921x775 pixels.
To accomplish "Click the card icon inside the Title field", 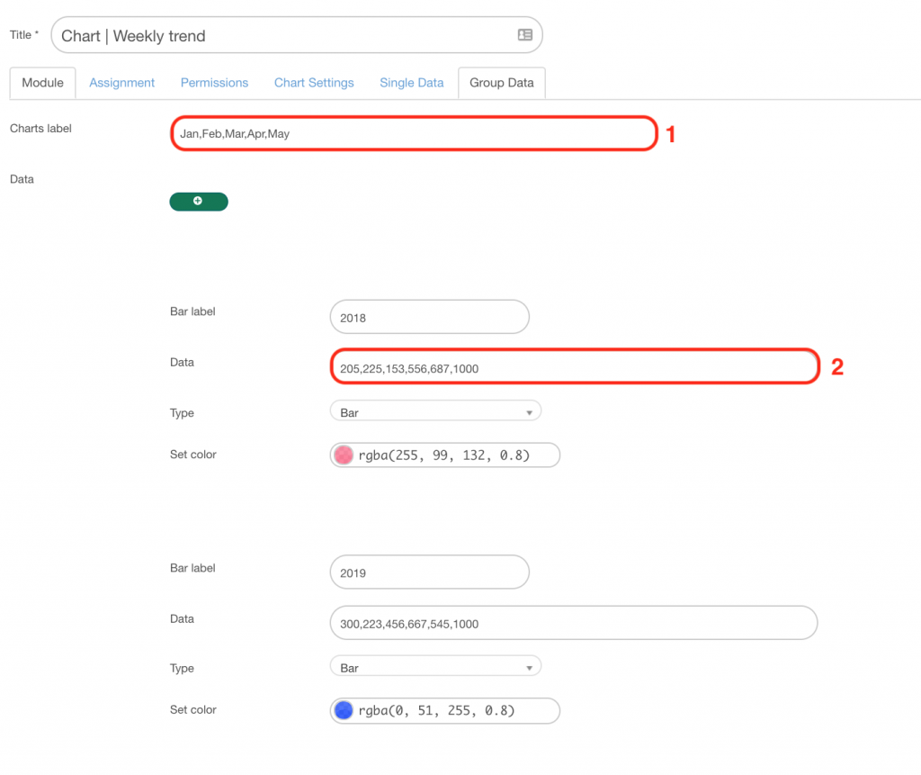I will (524, 35).
